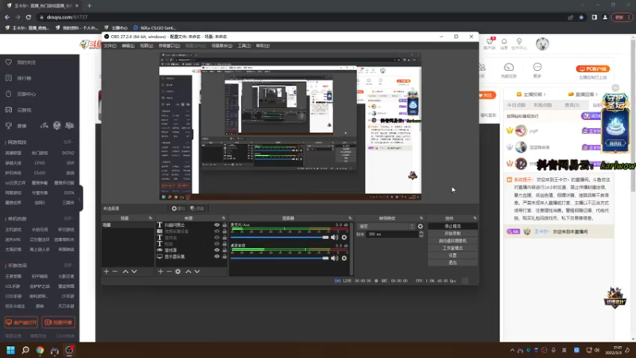Open 我的关注 heart icon in Douyu sidebar
The image size is (636, 358).
point(9,62)
